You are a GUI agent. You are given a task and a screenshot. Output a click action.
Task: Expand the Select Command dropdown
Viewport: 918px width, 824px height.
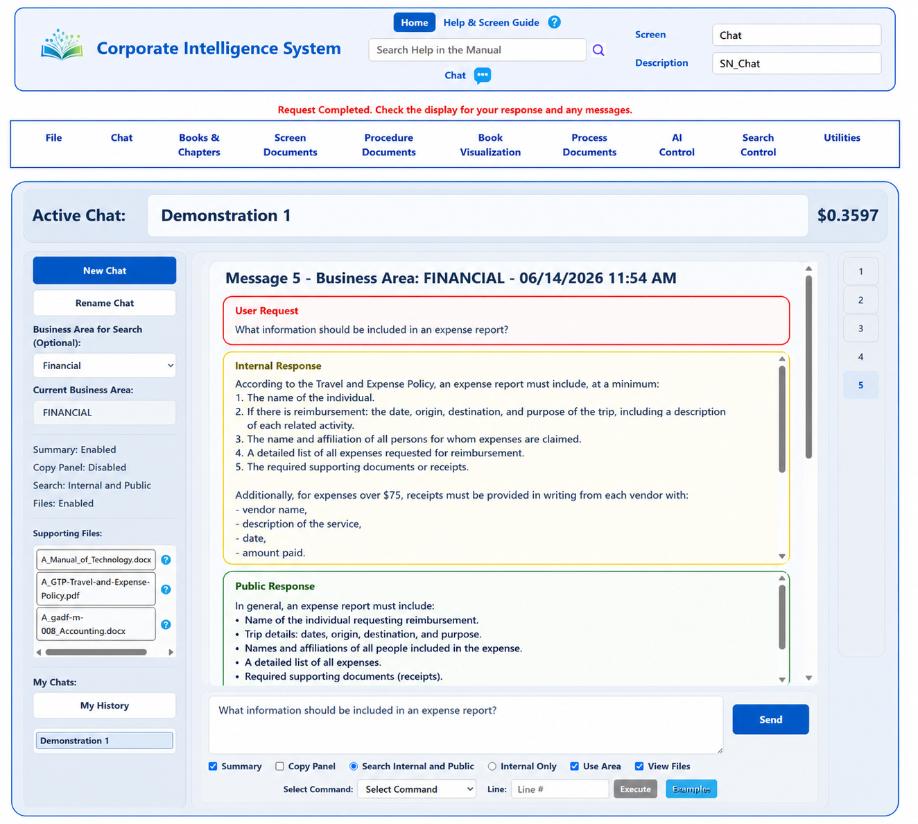(417, 789)
